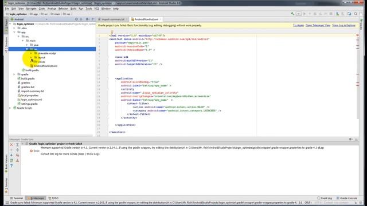
Task: Click the Show Log link in error message
Action: point(93,154)
